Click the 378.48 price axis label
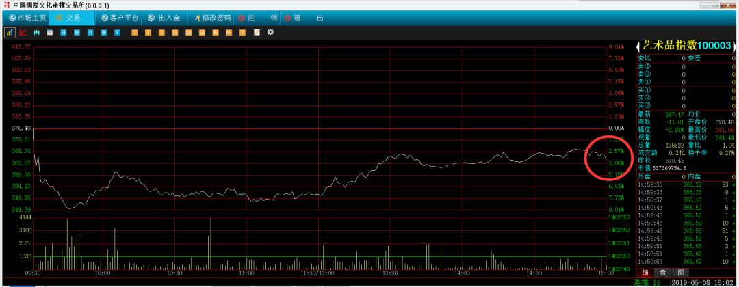 tap(21, 128)
